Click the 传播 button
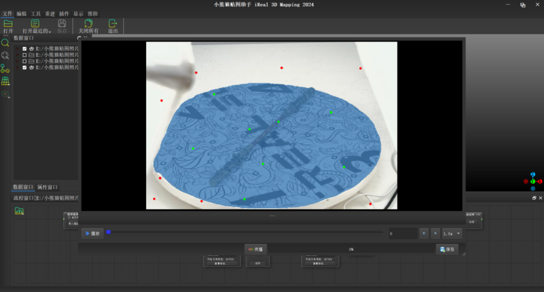 [x=256, y=250]
